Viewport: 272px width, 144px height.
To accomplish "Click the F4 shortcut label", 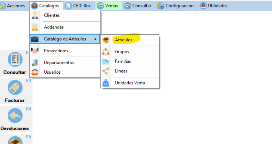I will point(28,109).
